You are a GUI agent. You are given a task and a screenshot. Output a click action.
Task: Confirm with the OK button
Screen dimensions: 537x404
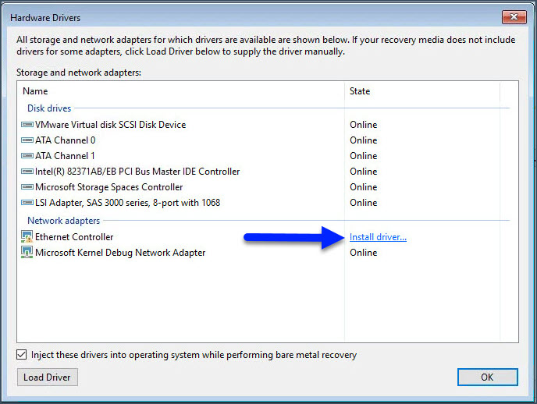coord(487,377)
